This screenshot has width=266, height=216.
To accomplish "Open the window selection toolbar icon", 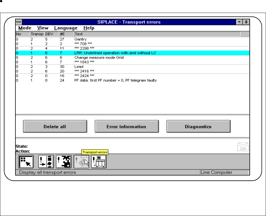I will (x=26, y=161).
